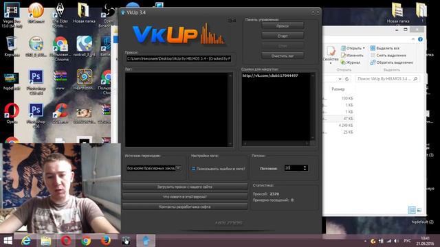Click the РУС language indicator
440x247 pixels.
407,241
